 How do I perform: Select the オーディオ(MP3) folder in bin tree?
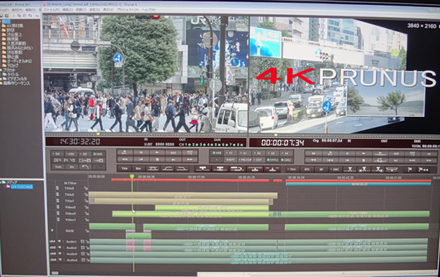click(19, 61)
